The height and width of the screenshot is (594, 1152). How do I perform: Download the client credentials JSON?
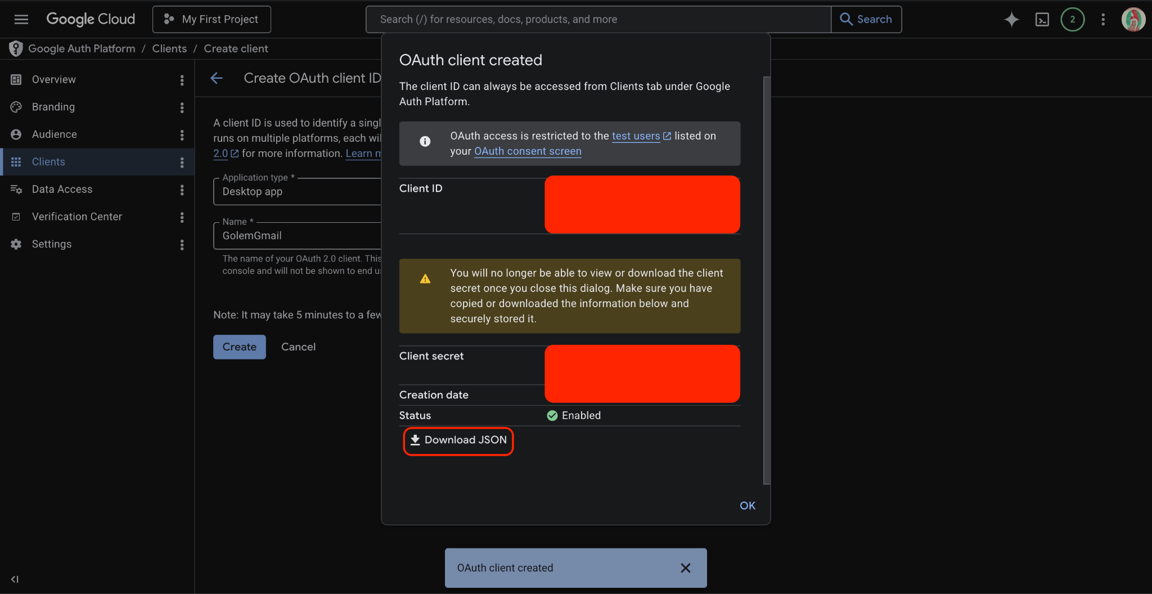458,440
